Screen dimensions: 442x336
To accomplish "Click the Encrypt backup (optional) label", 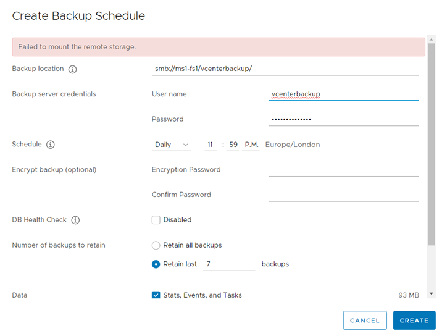I will point(54,170).
